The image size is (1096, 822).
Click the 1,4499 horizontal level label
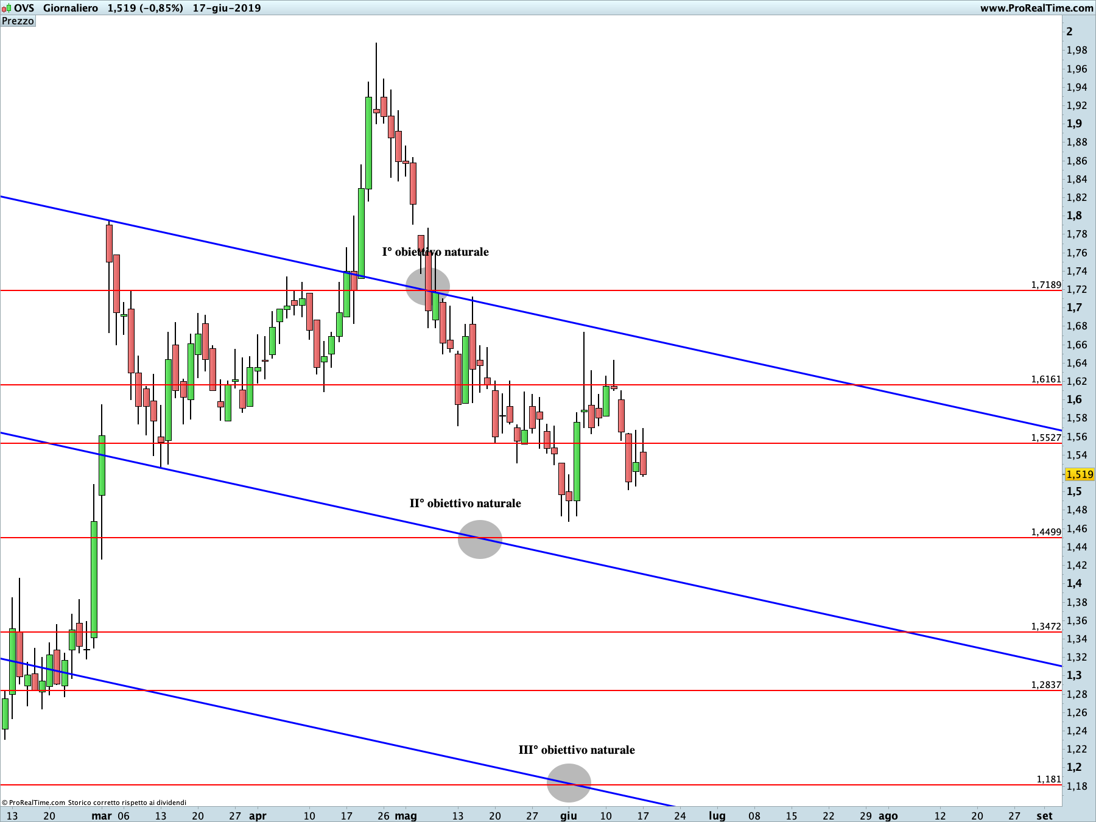[x=1046, y=532]
